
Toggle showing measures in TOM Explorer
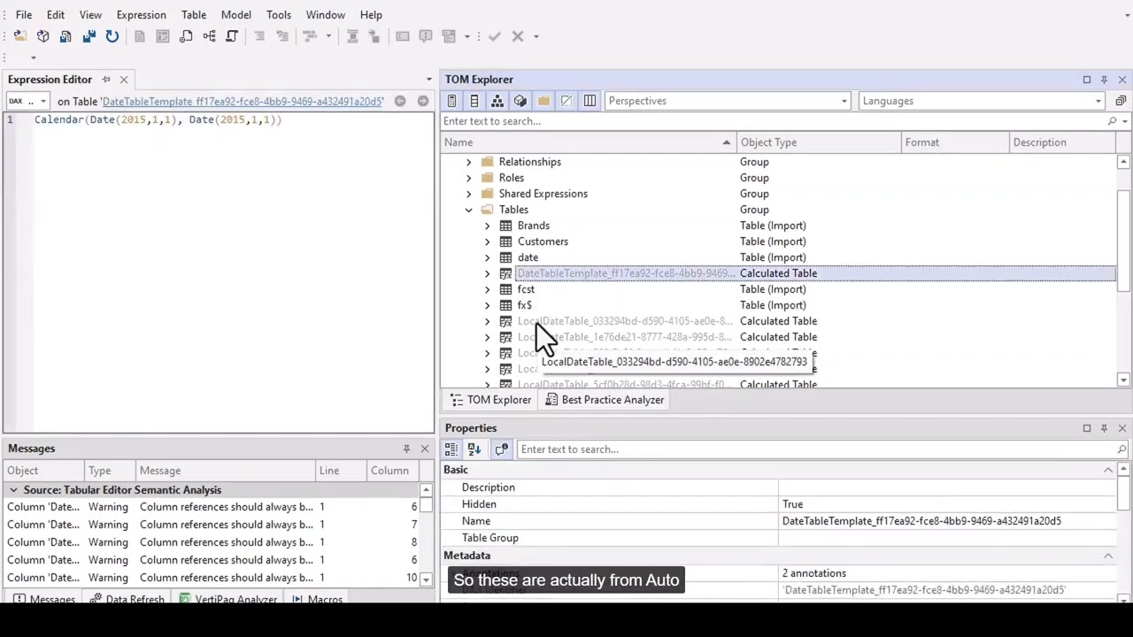point(451,101)
